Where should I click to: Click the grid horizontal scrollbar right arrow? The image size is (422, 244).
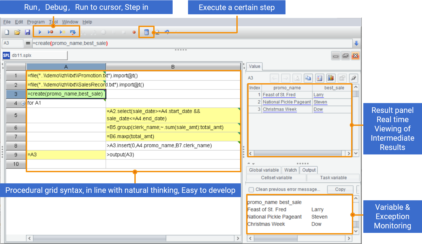pos(238,238)
